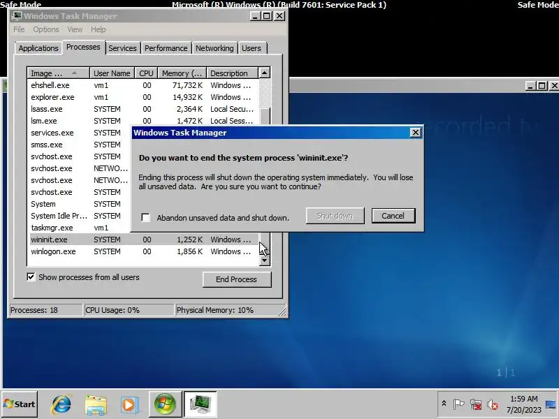Click the Processes: 18 status panel
This screenshot has height=419, width=559.
pos(46,310)
